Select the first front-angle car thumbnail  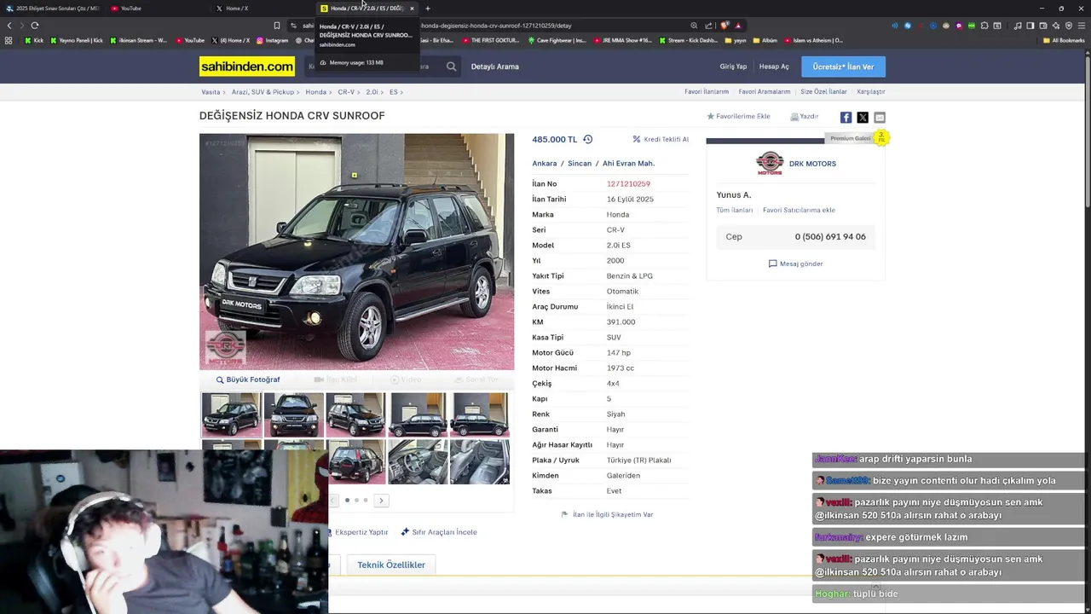point(231,414)
